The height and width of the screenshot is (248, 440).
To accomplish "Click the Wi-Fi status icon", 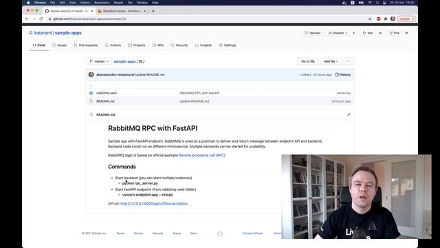I will (370, 3).
